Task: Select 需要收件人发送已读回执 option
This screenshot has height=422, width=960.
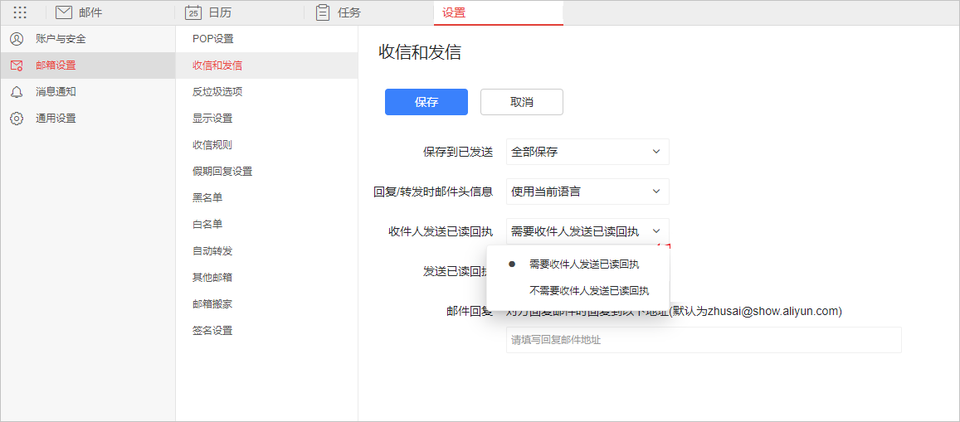Action: pos(583,264)
